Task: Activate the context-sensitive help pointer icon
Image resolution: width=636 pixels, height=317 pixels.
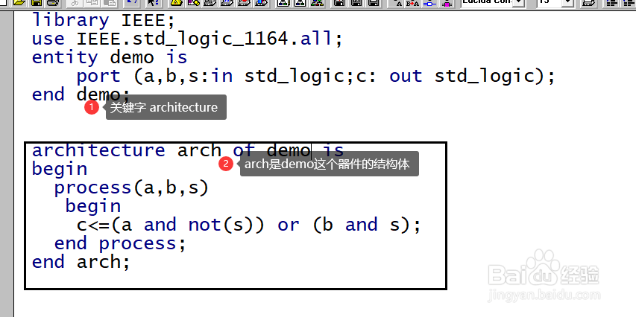Action: pyautogui.click(x=154, y=3)
